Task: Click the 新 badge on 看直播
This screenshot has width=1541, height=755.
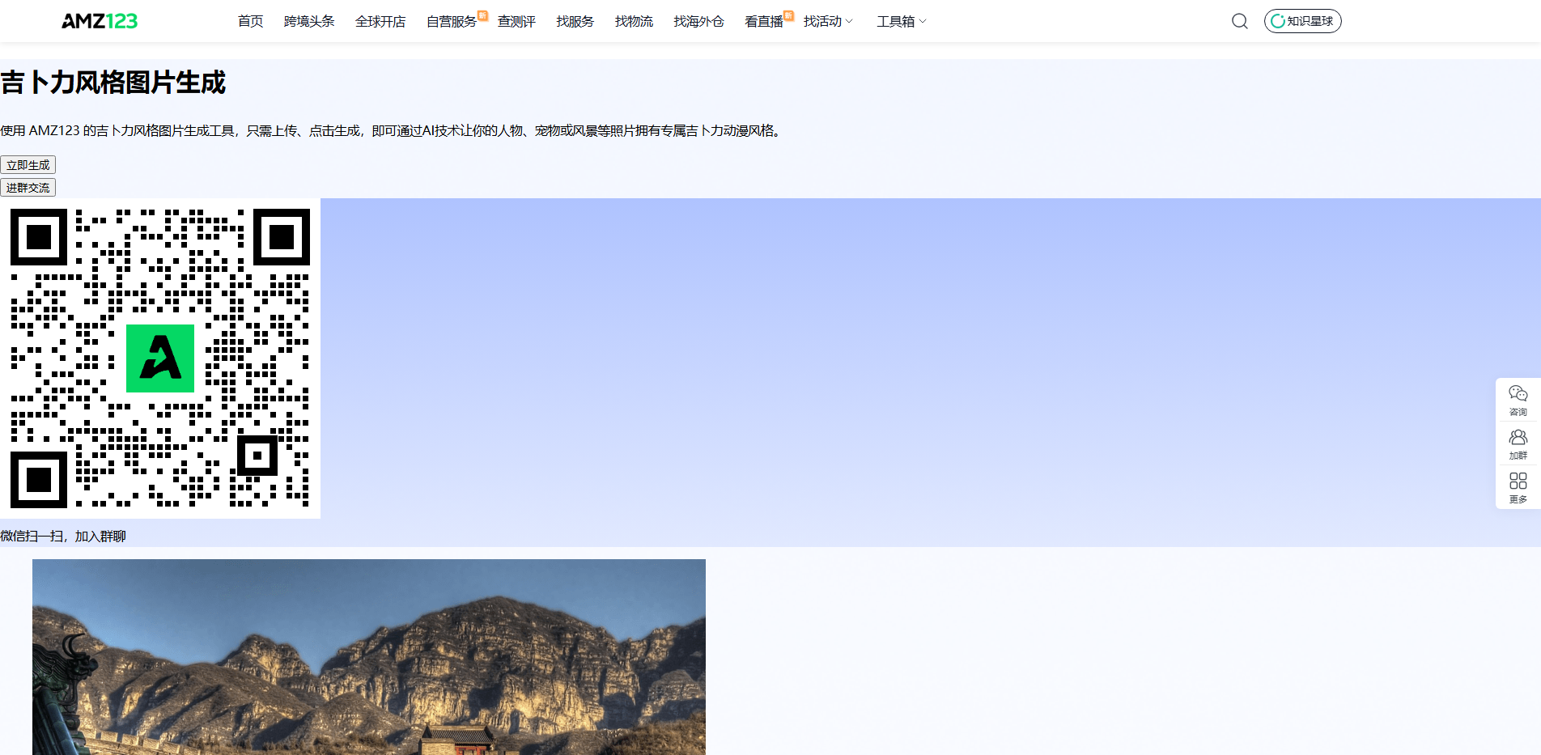Action: pyautogui.click(x=787, y=14)
